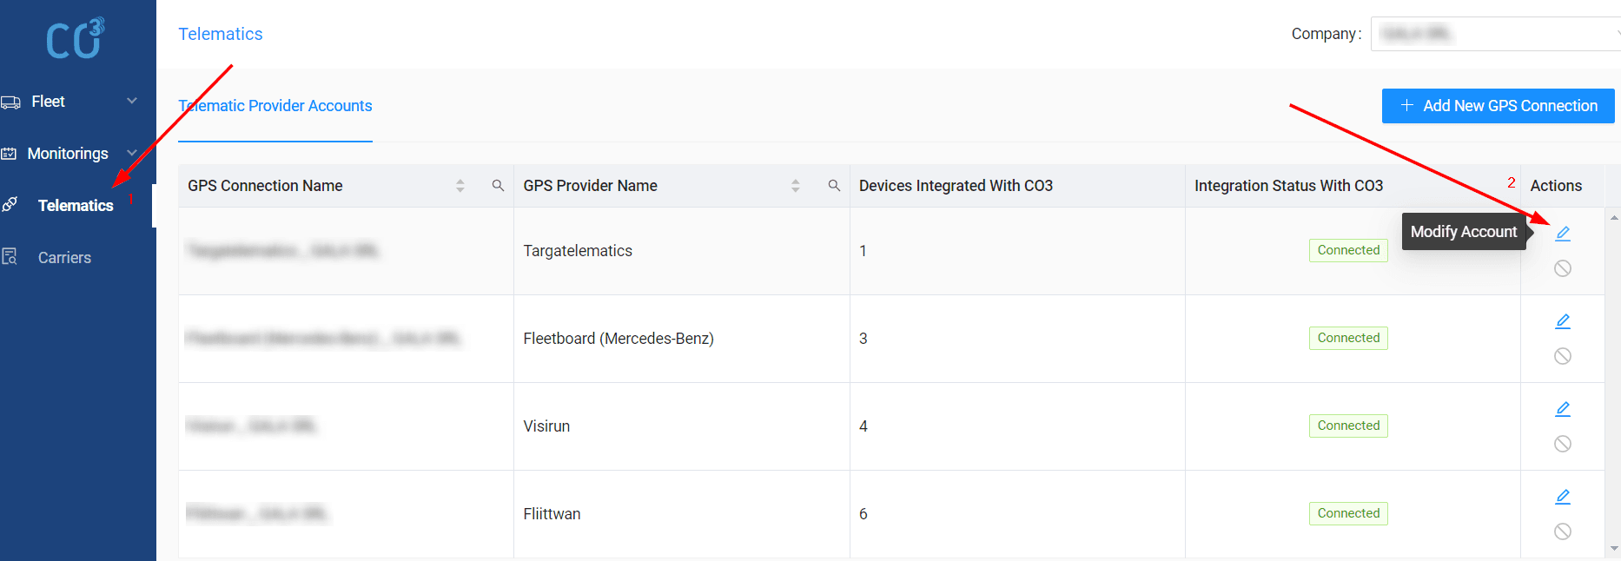Image resolution: width=1621 pixels, height=561 pixels.
Task: Search the GPS Connection Name column
Action: tap(498, 186)
